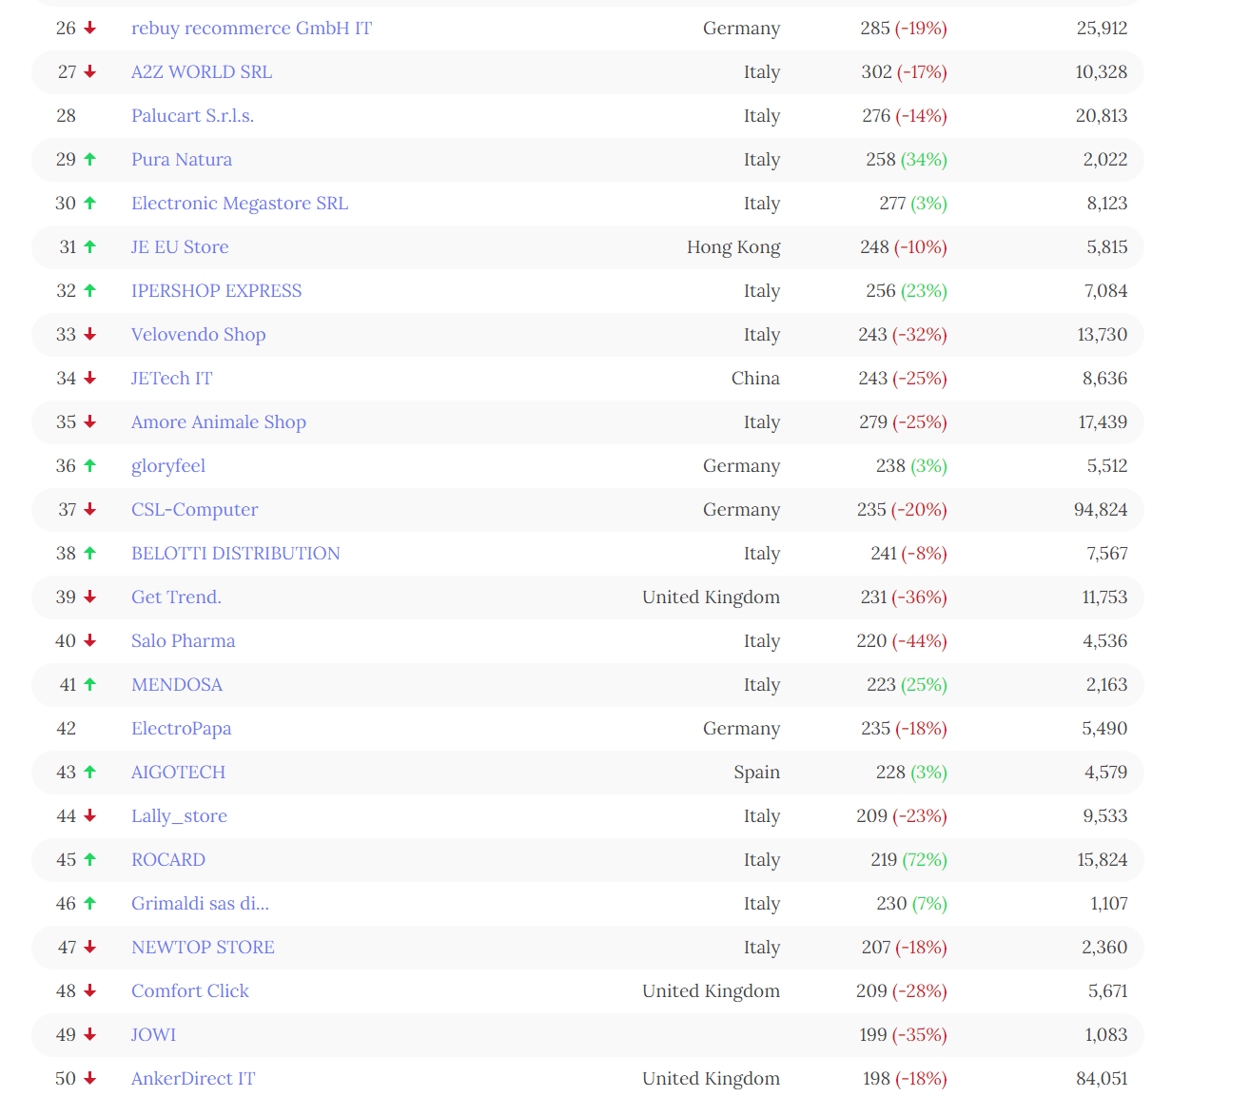Select the Grimaldi sas di... truncated link

pyautogui.click(x=200, y=903)
